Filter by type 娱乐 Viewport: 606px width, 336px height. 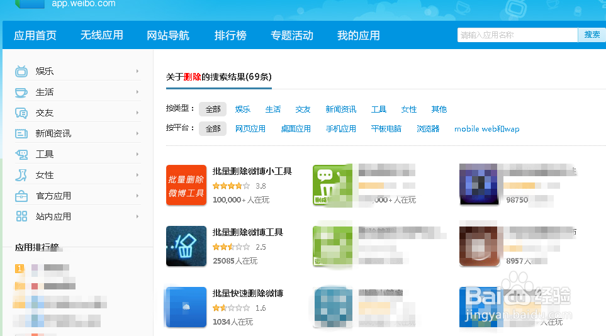(243, 109)
